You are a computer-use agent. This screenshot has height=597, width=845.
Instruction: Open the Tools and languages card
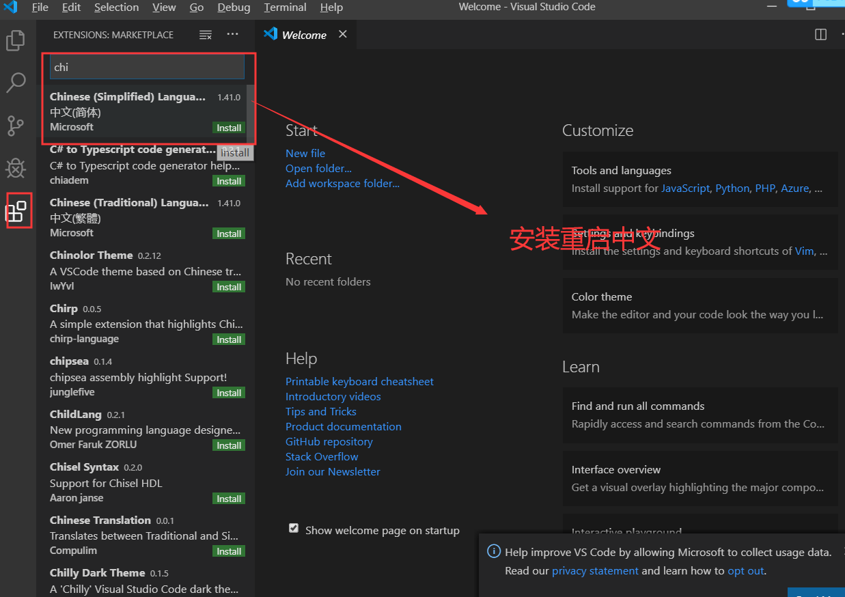coord(700,179)
